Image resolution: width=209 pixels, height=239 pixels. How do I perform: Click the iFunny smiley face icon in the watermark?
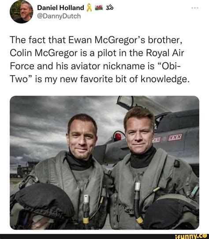click(205, 235)
